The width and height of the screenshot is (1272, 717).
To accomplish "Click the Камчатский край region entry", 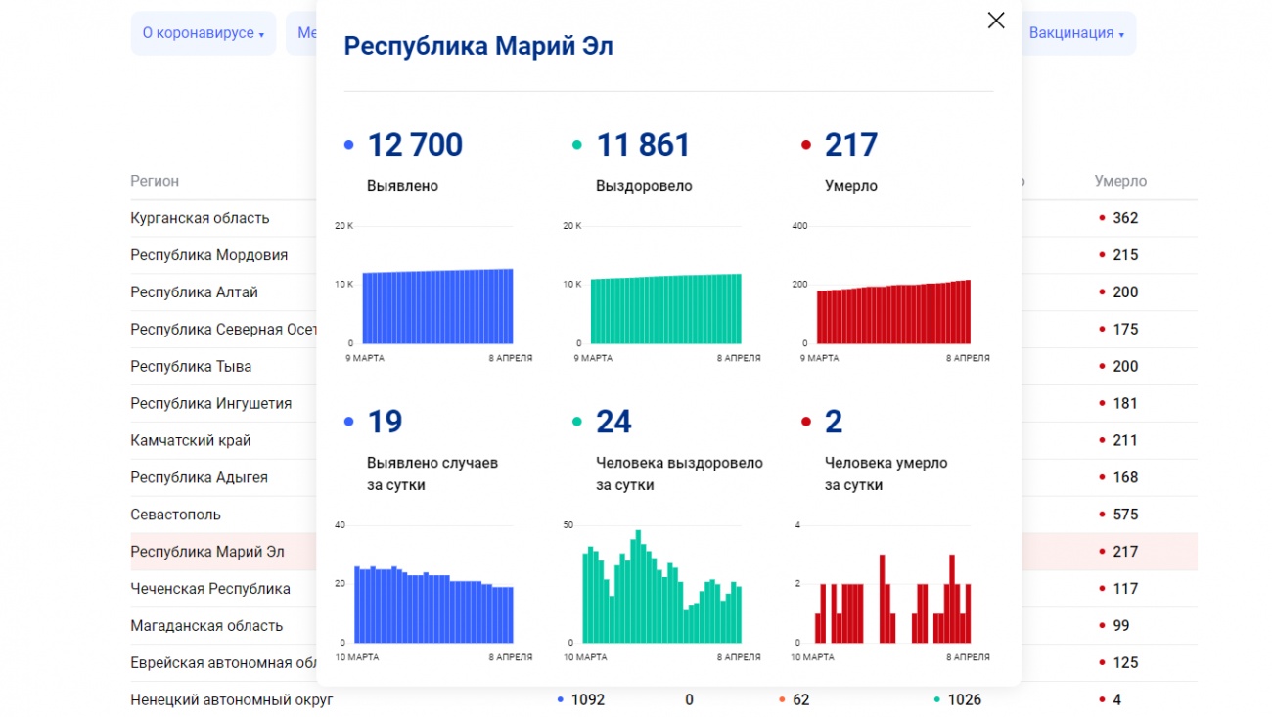I will (x=191, y=440).
